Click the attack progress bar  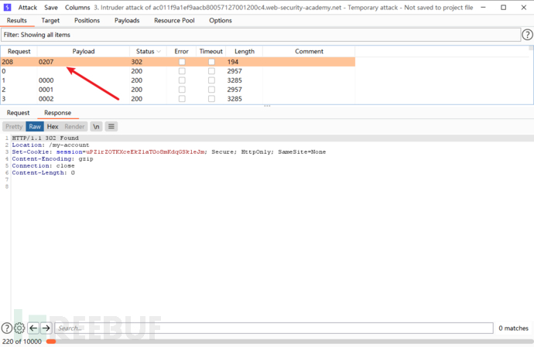(289, 342)
